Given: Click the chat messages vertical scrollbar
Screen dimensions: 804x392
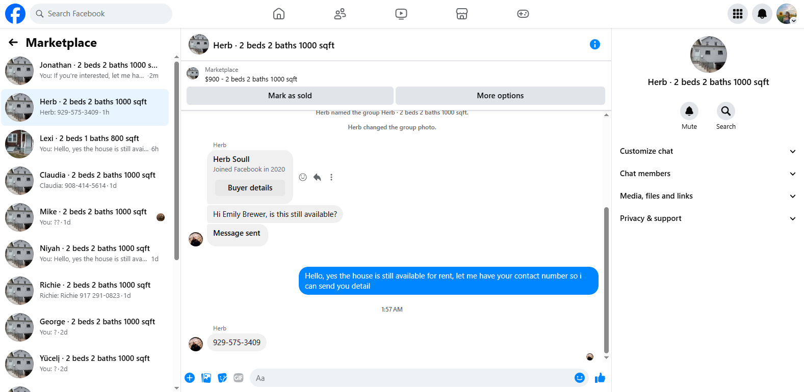Looking at the screenshot, I should pyautogui.click(x=606, y=280).
